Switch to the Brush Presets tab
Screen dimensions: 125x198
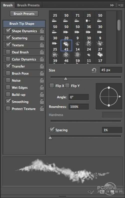point(28,5)
